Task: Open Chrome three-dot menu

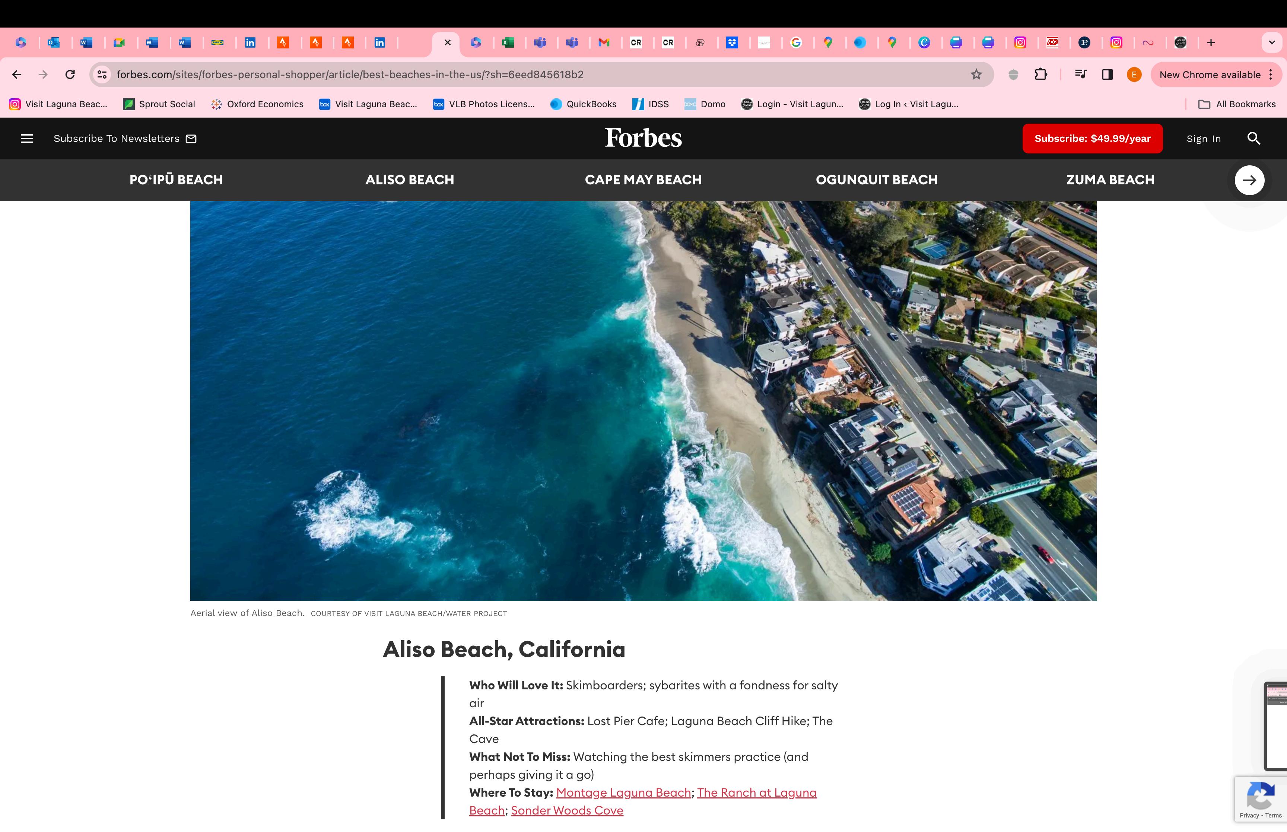Action: point(1271,74)
